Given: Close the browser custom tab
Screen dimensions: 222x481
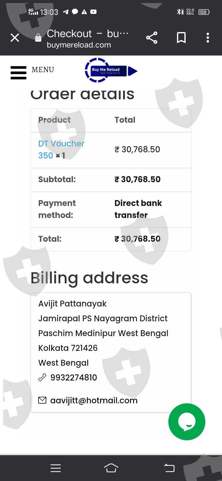Looking at the screenshot, I should (x=15, y=38).
